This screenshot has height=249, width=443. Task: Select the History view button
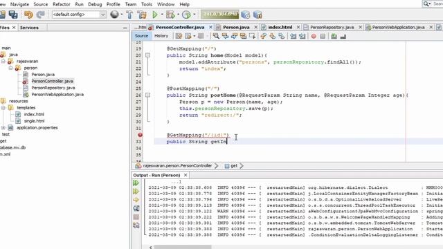point(161,36)
